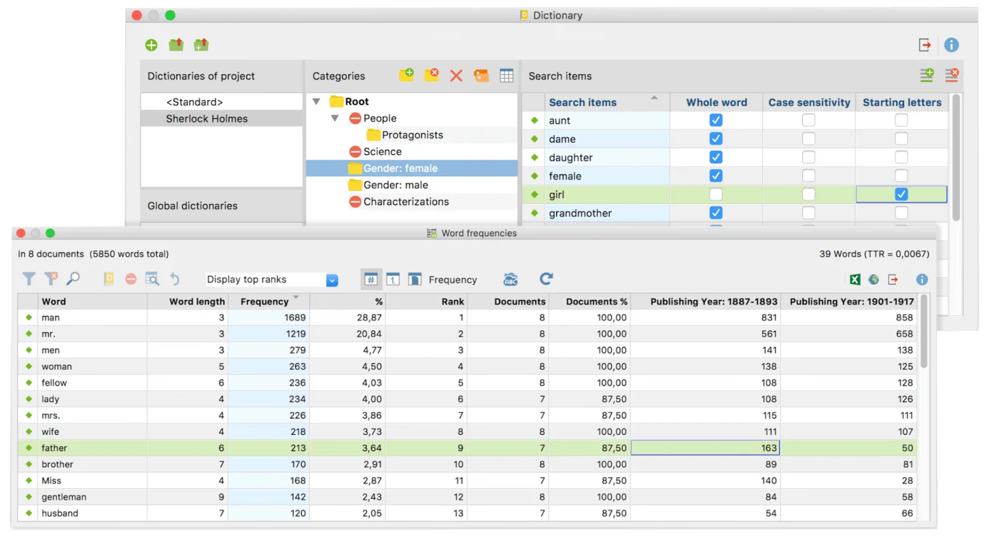Image resolution: width=985 pixels, height=537 pixels.
Task: Click the green plus New dictionary icon
Action: click(151, 45)
